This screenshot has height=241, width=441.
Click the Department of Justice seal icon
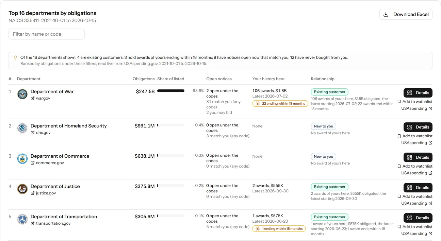pyautogui.click(x=22, y=189)
